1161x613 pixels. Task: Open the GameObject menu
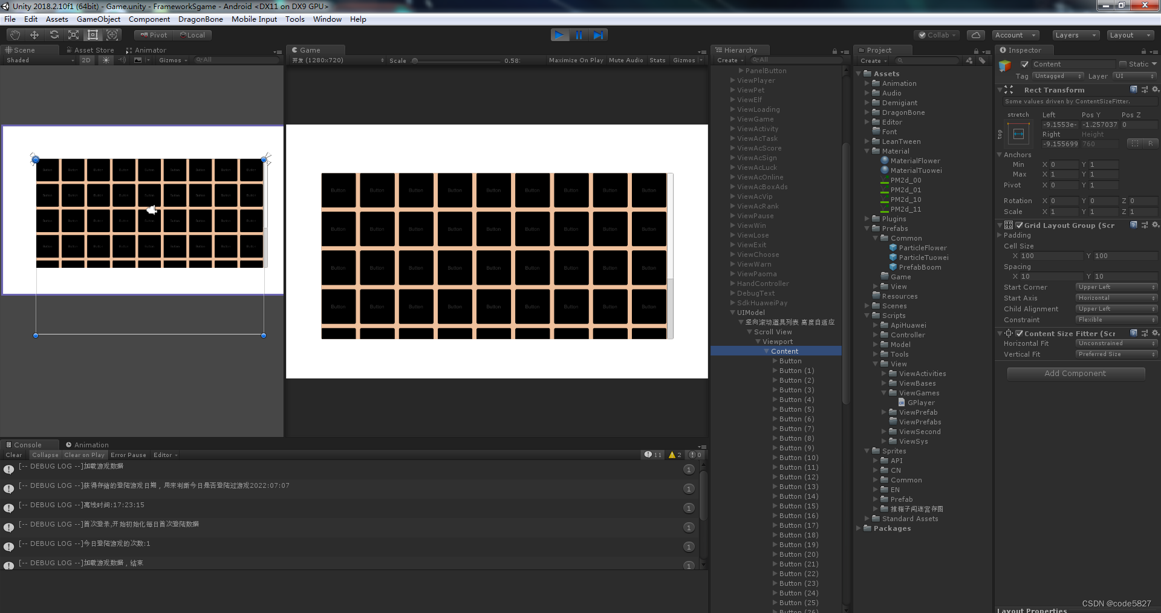coord(98,19)
